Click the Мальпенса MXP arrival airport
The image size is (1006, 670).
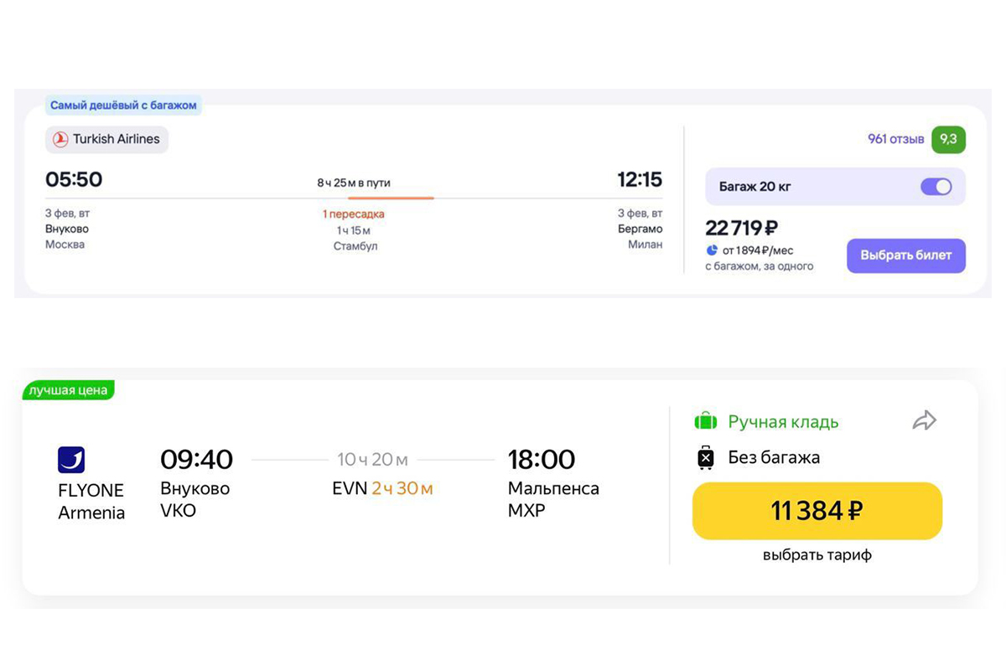tap(553, 498)
